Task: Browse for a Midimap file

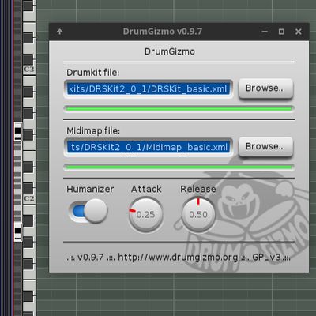Action: tap(265, 147)
